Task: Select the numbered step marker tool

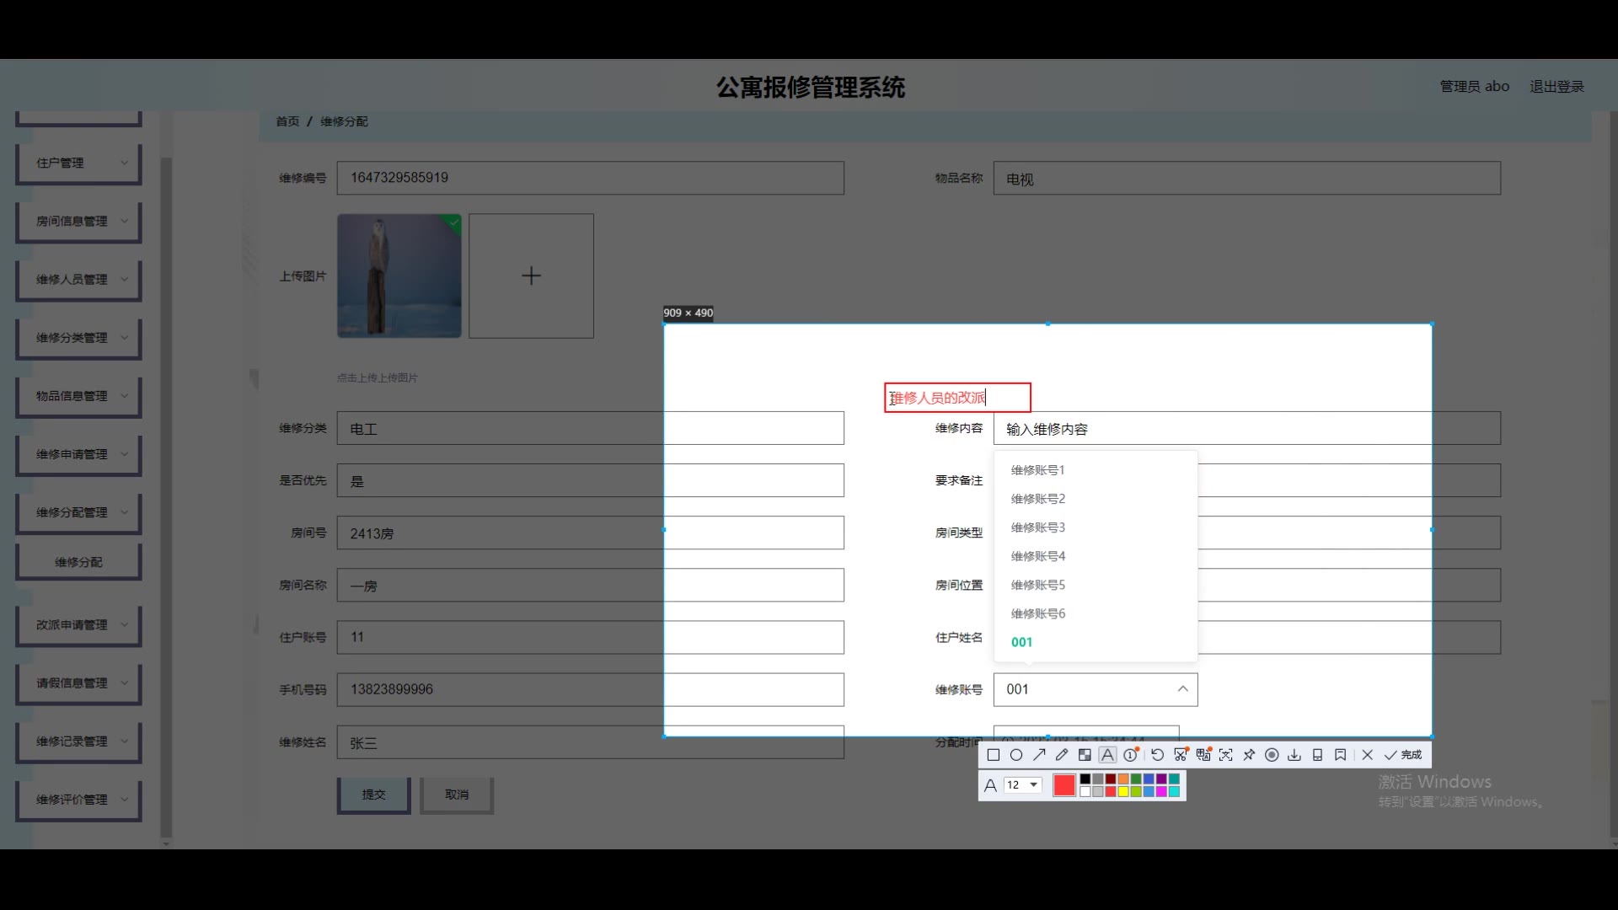Action: click(1131, 755)
